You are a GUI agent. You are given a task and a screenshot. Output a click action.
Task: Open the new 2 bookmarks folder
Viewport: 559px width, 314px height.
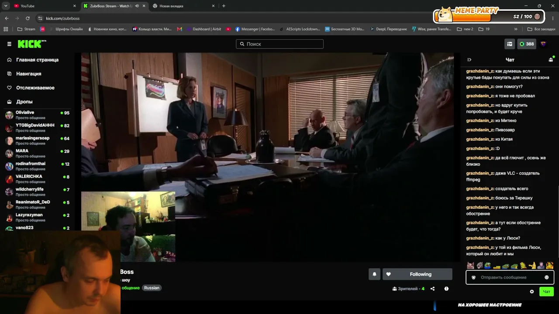point(465,29)
